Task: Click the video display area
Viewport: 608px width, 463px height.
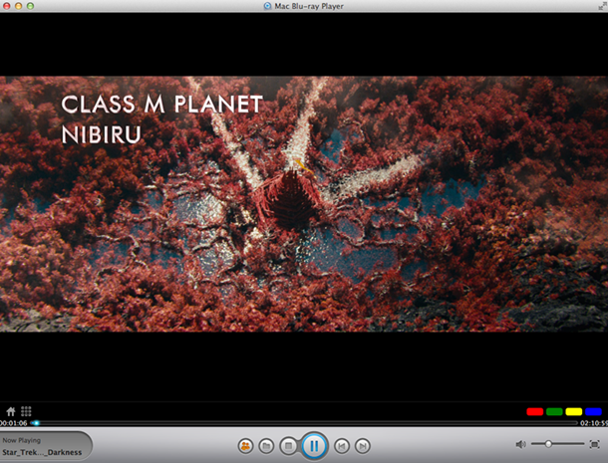Action: coord(304,204)
